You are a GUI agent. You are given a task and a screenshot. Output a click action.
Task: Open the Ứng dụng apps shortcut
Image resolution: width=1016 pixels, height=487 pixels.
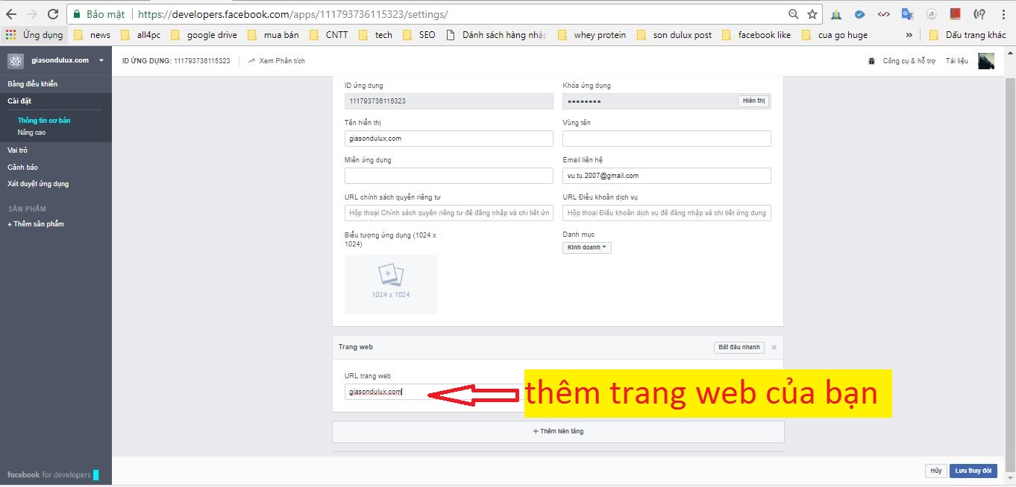click(35, 34)
